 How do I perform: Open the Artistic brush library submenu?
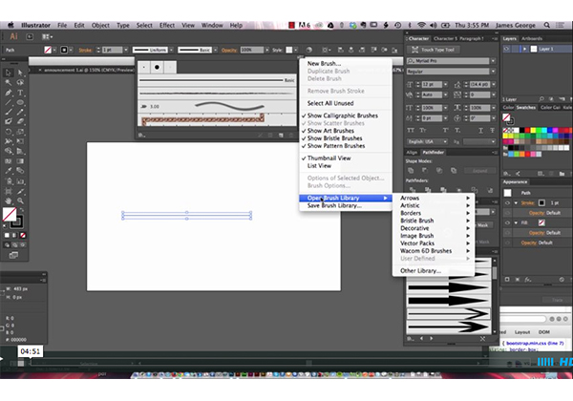point(434,205)
